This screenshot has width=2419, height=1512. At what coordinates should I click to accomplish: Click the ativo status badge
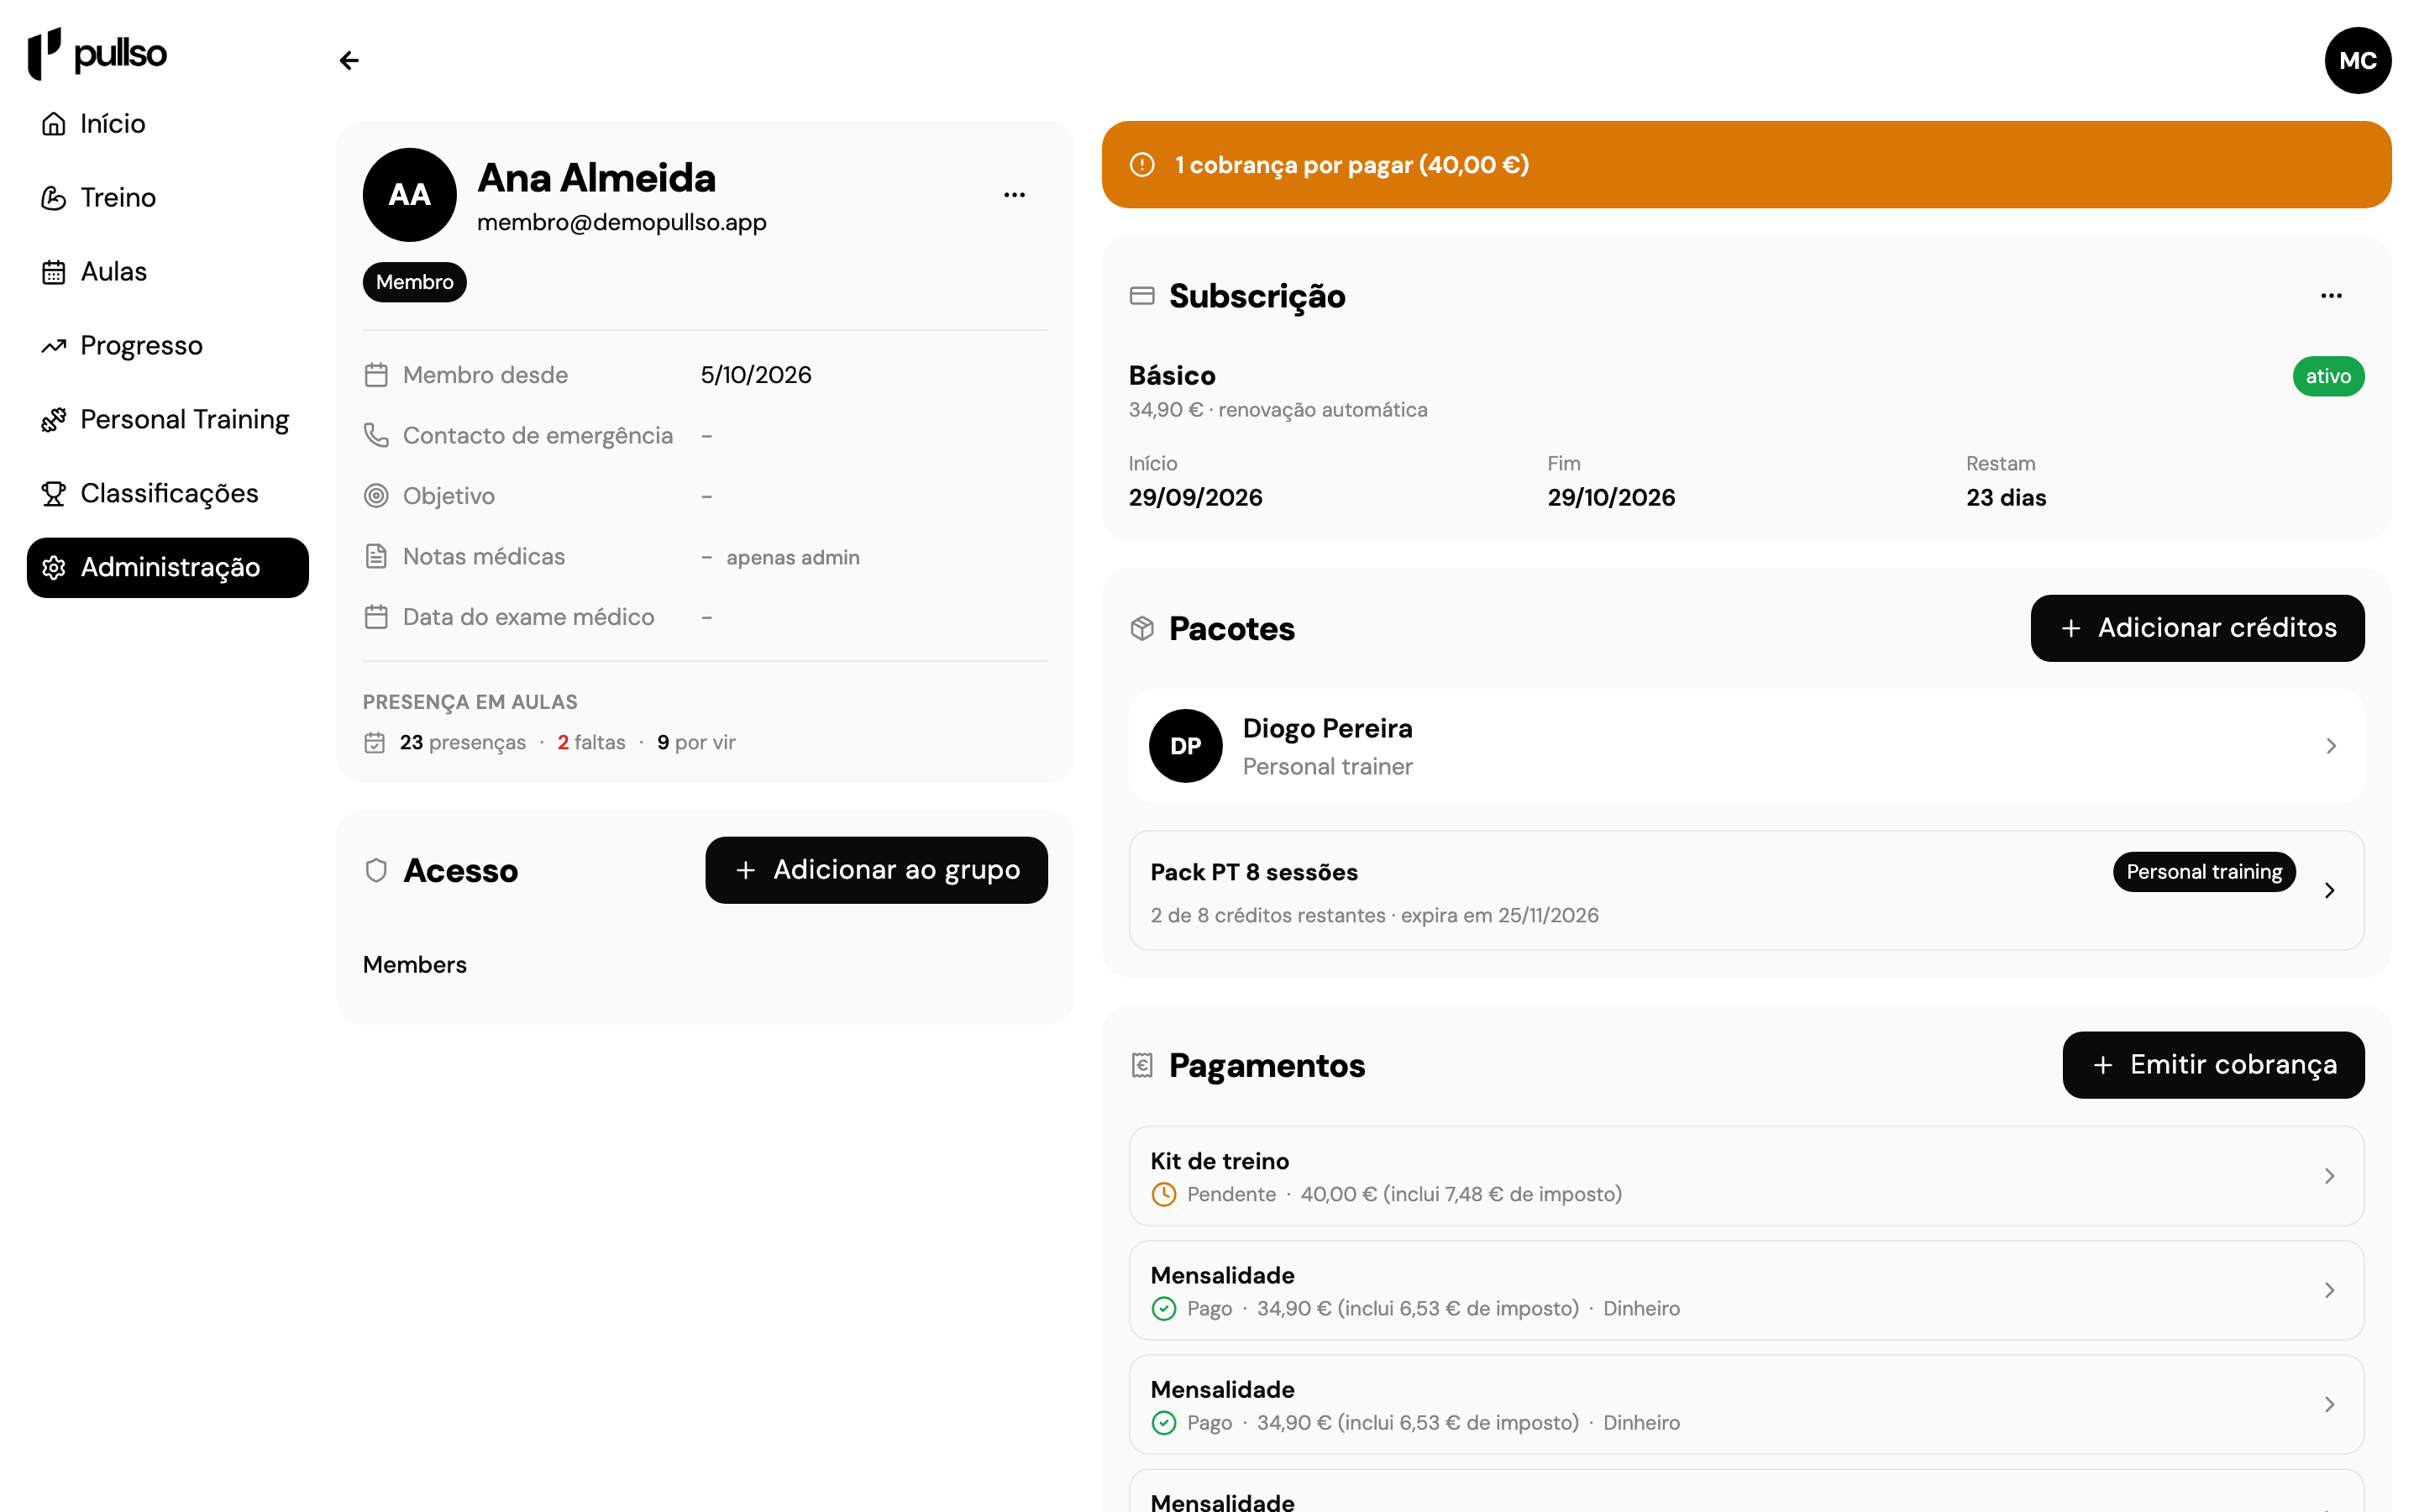2328,377
